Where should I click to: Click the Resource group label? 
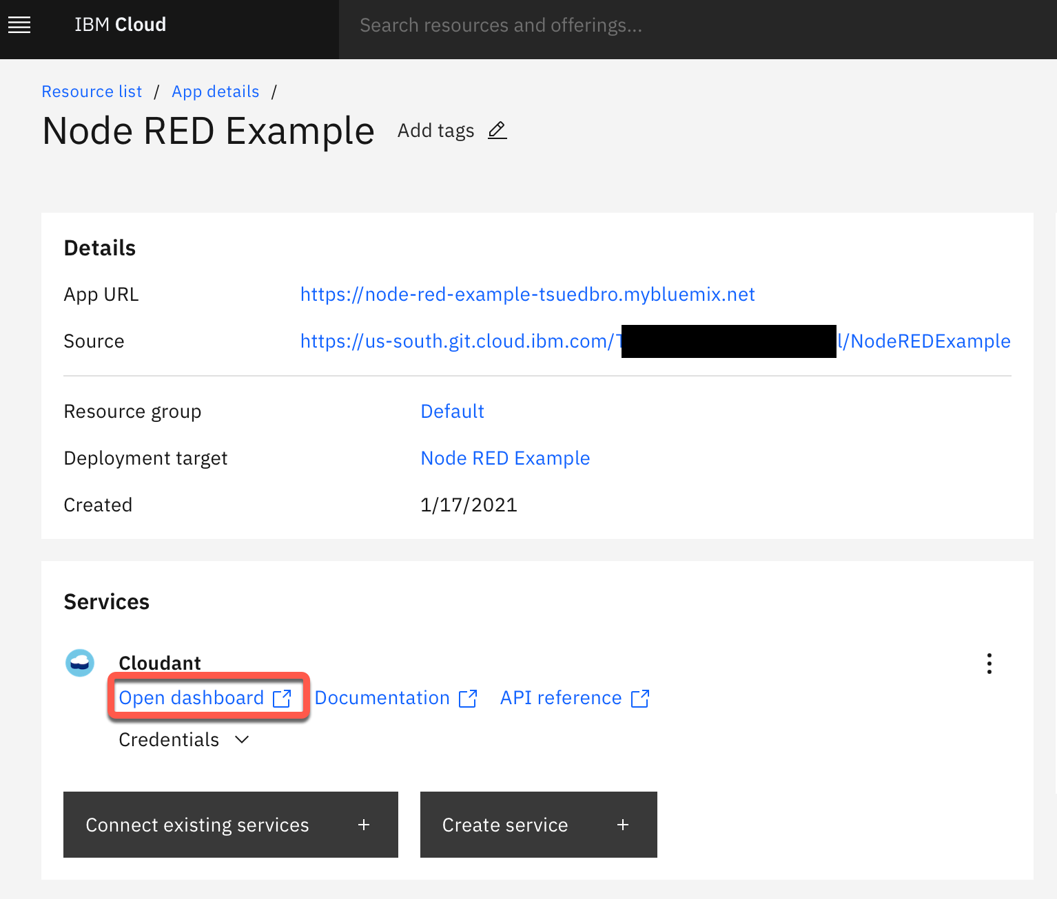pos(132,412)
